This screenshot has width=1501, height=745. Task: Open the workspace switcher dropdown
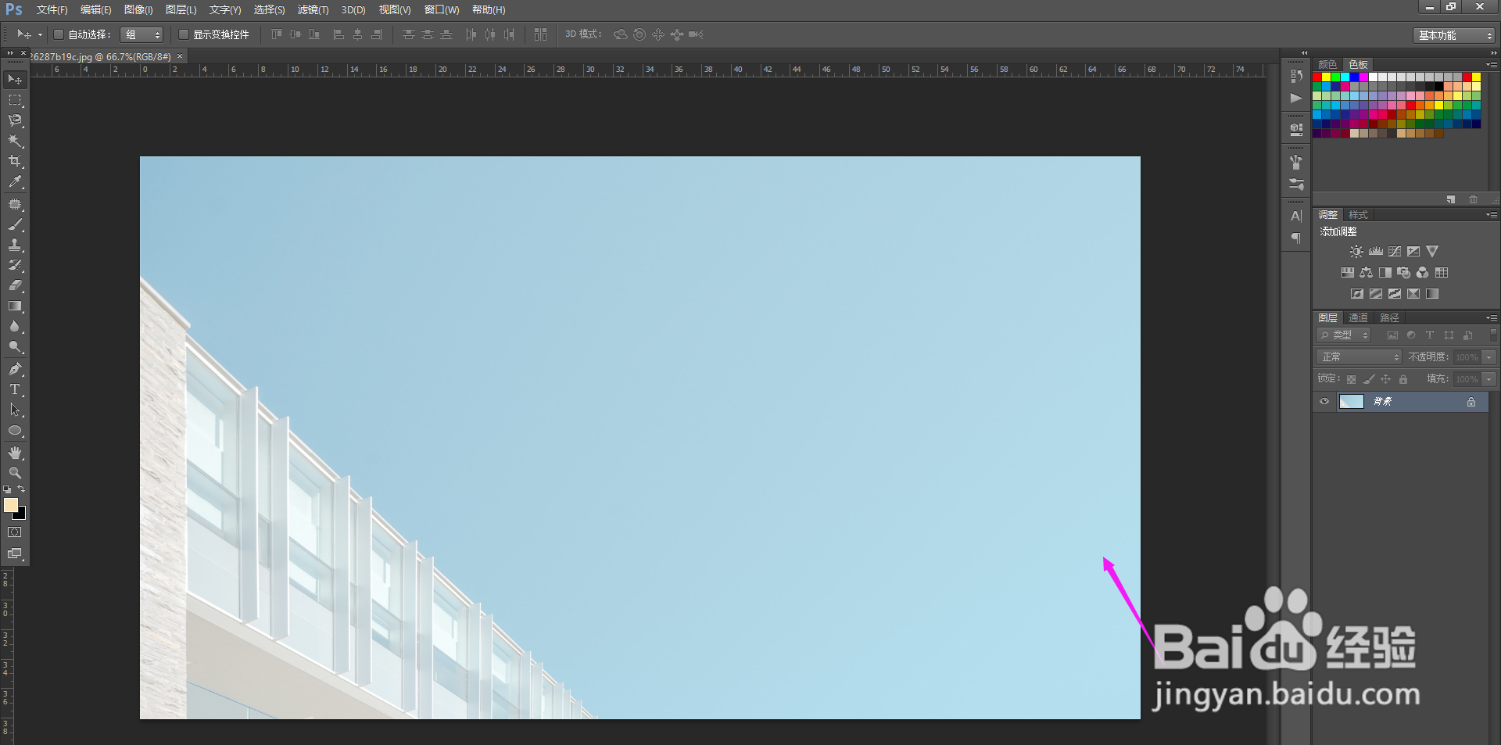1453,35
